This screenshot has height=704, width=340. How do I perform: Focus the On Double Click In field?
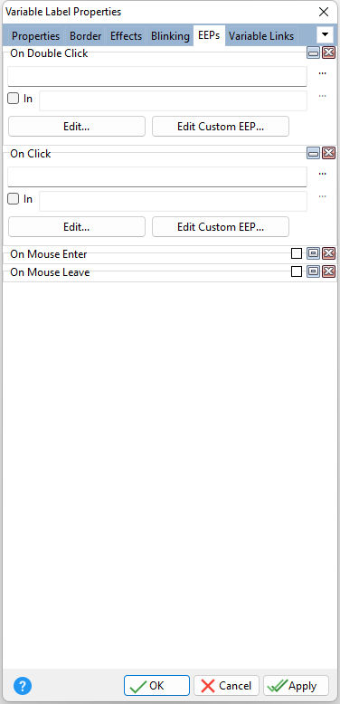coord(173,100)
